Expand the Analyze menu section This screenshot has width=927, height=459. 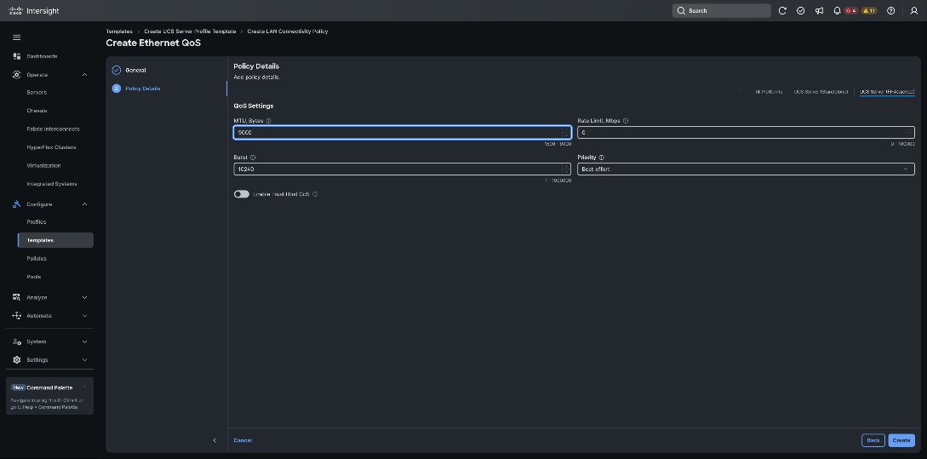[x=84, y=297]
